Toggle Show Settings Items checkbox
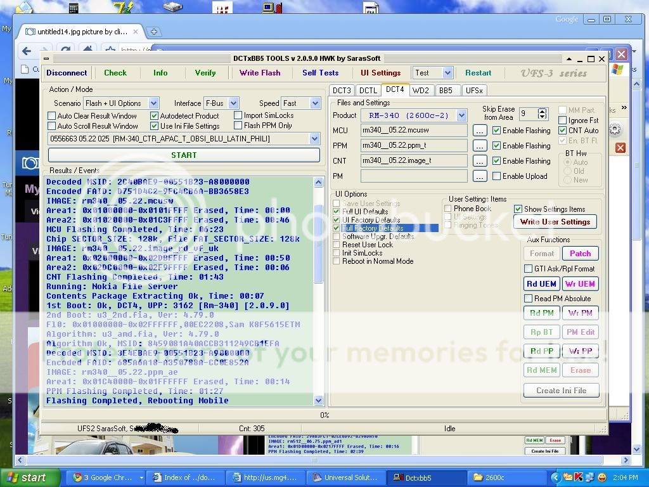Screen dimensions: 649x487 pyautogui.click(x=518, y=209)
